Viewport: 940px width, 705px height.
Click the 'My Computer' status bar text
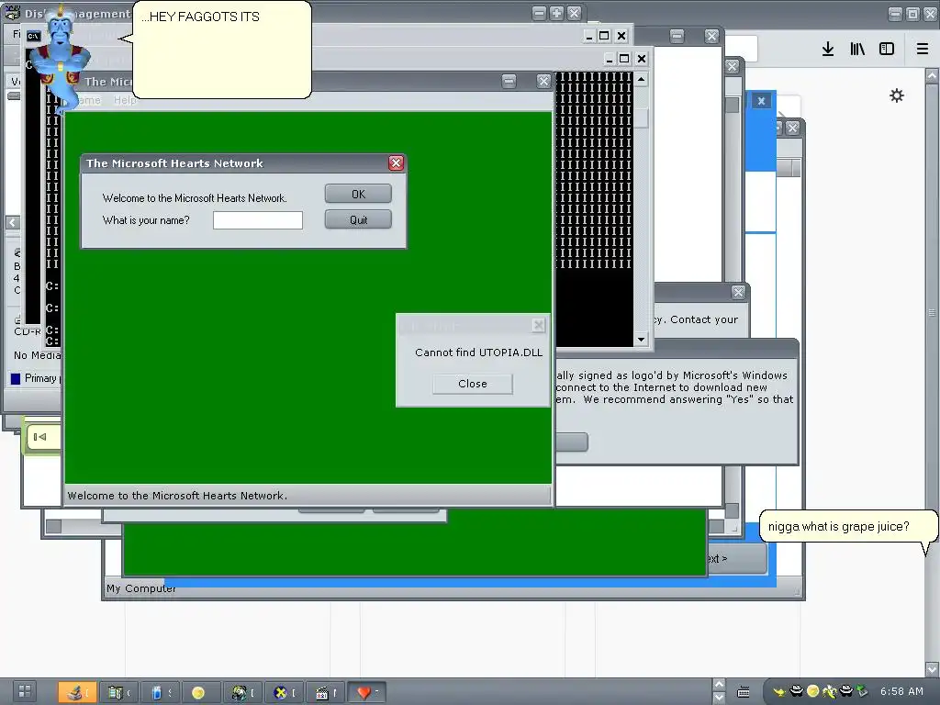coord(141,588)
